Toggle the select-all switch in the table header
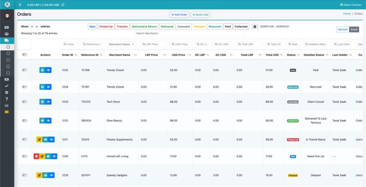The image size is (366, 187). tap(24, 55)
